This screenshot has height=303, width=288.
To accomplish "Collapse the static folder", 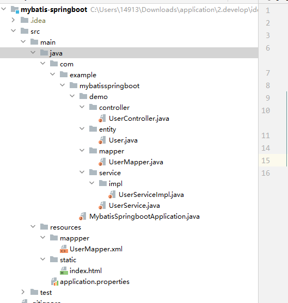I will [43, 259].
